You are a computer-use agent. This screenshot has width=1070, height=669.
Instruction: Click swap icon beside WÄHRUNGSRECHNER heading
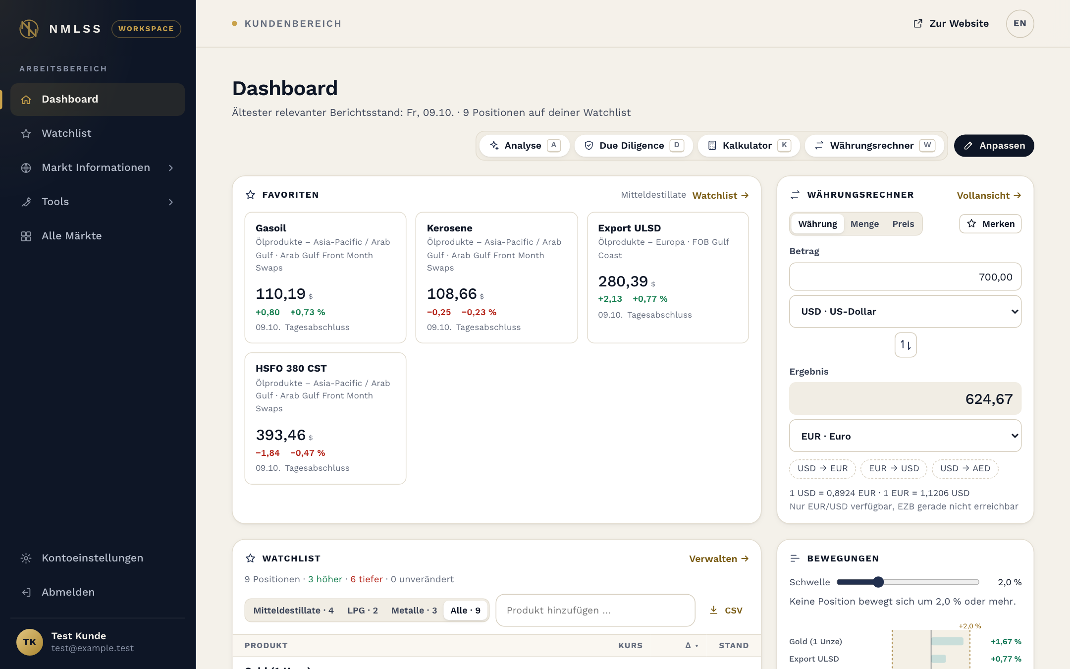(x=795, y=195)
